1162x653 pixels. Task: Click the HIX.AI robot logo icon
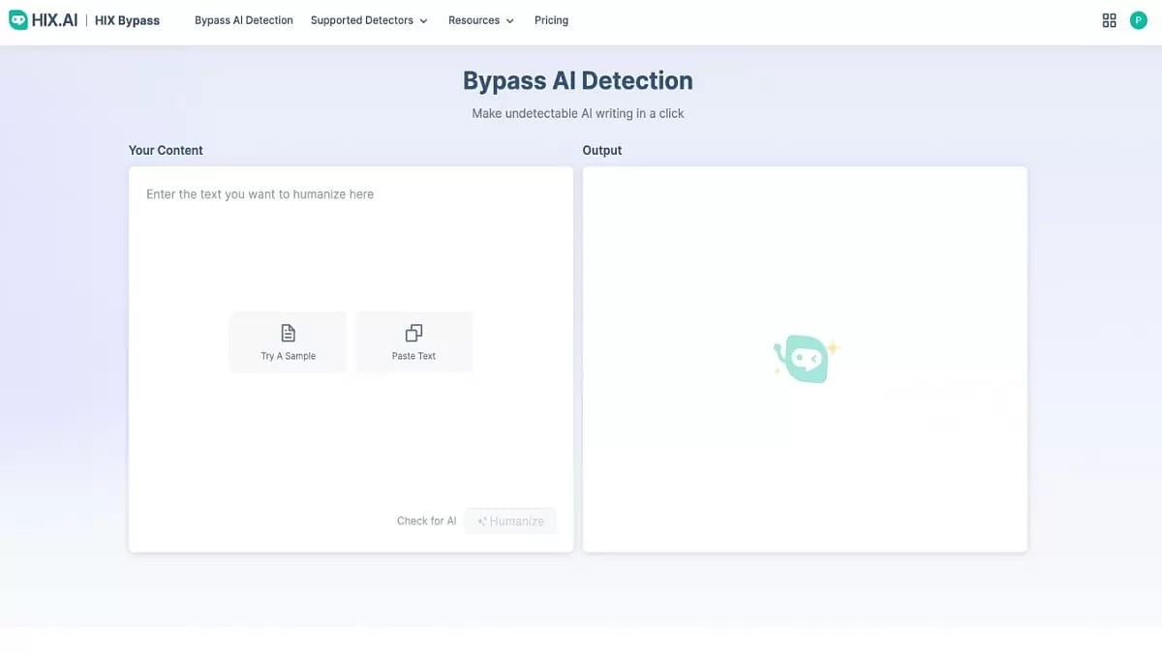(16, 18)
